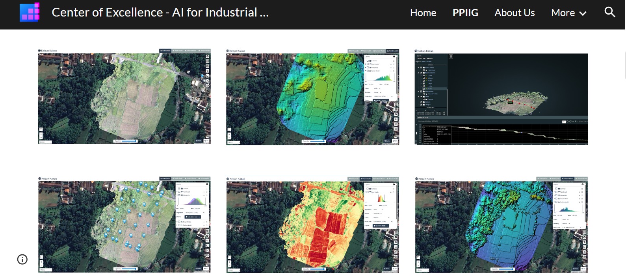Open the PPIIG navigation item

(x=465, y=13)
